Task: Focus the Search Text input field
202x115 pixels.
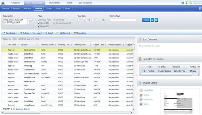Action: 123,20
